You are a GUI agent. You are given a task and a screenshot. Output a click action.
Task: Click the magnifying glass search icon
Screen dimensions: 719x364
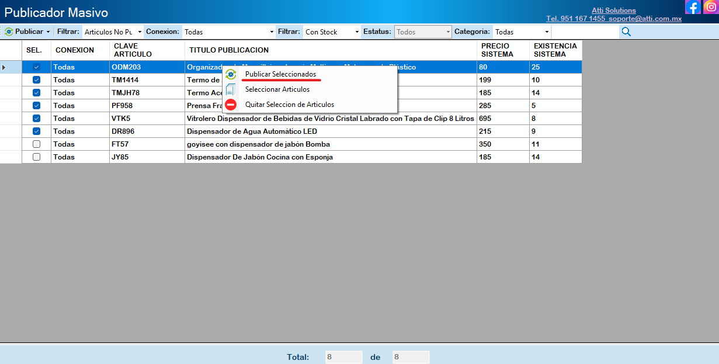coord(626,32)
